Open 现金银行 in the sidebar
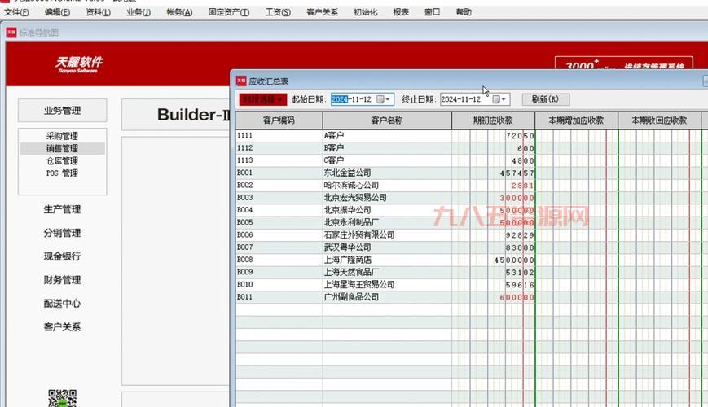 (62, 256)
